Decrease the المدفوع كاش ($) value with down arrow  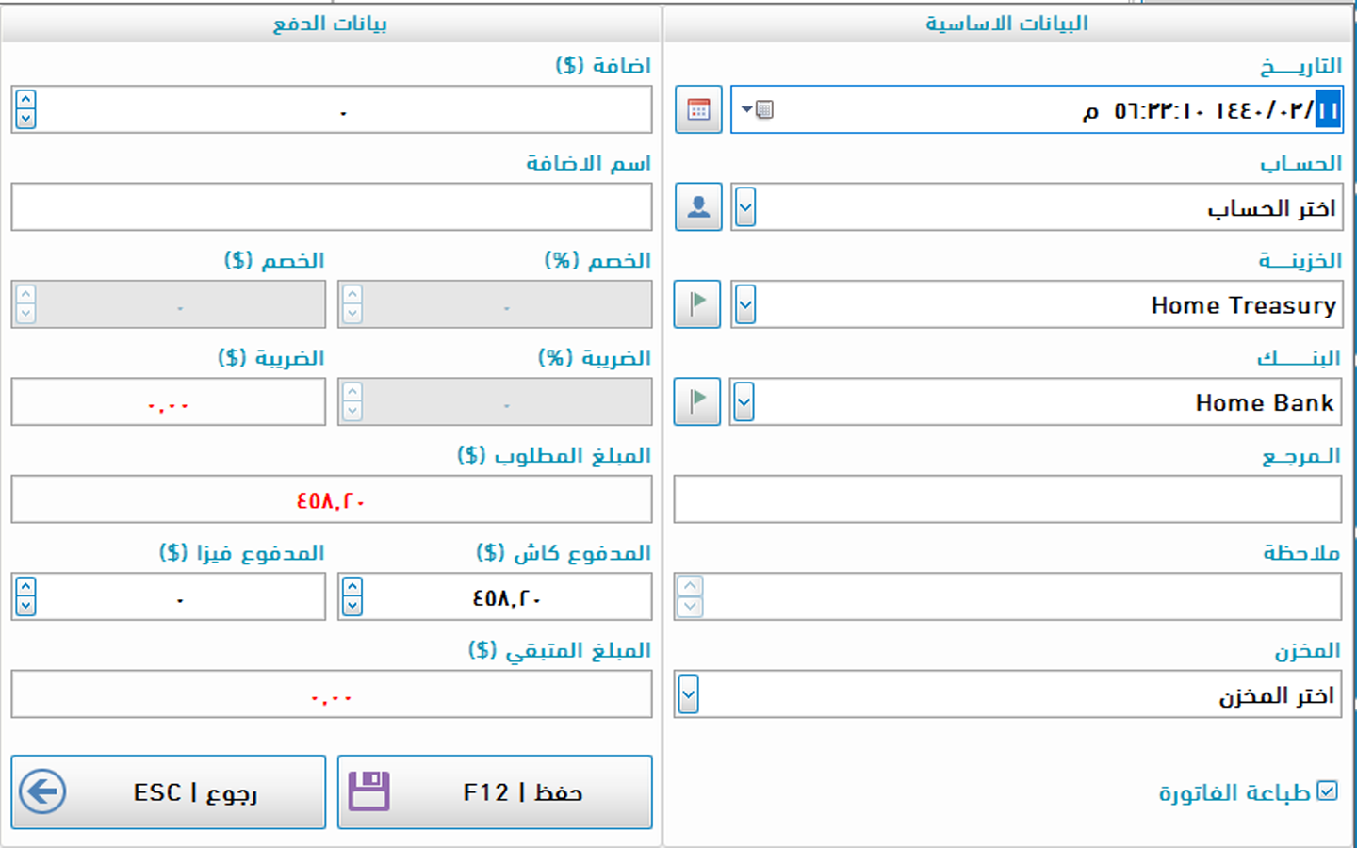tap(352, 606)
